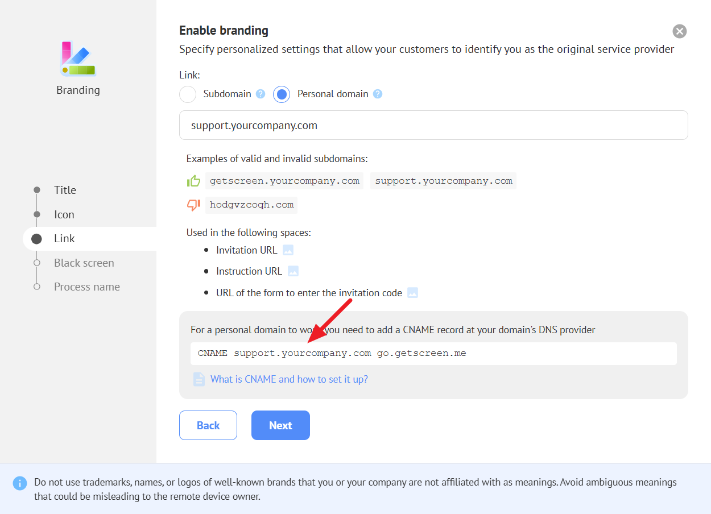
Task: Open the Instruction URL preview image icon
Action: (293, 271)
